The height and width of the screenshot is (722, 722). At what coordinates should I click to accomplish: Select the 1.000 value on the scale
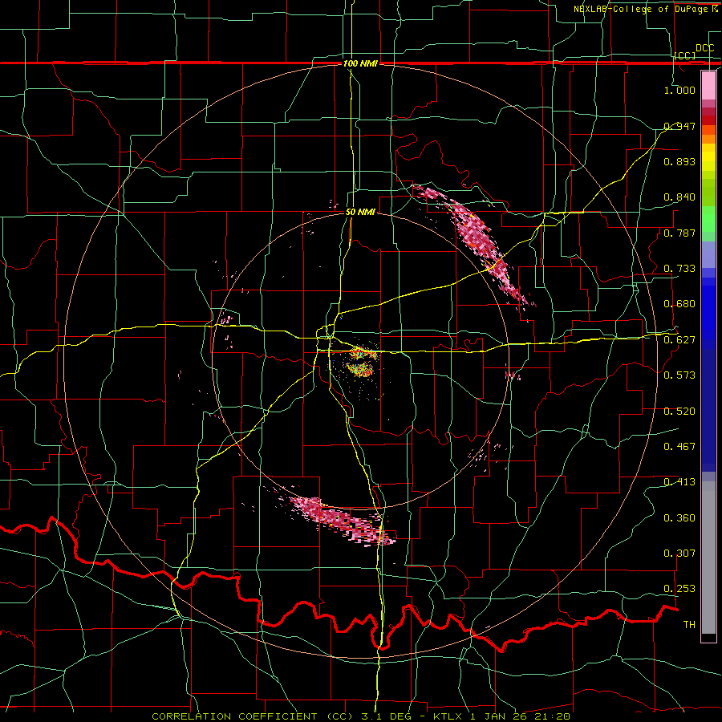click(679, 90)
